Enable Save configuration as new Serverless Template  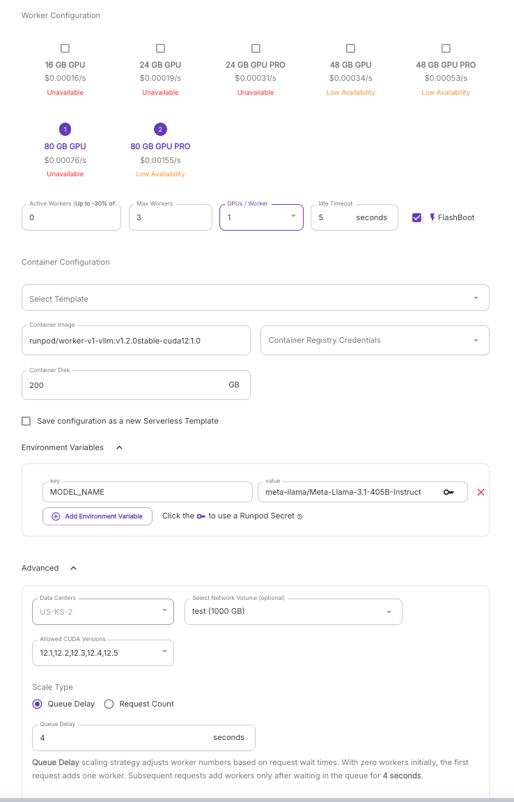click(26, 421)
